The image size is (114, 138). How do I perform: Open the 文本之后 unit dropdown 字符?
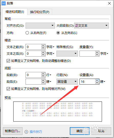tap(50, 53)
